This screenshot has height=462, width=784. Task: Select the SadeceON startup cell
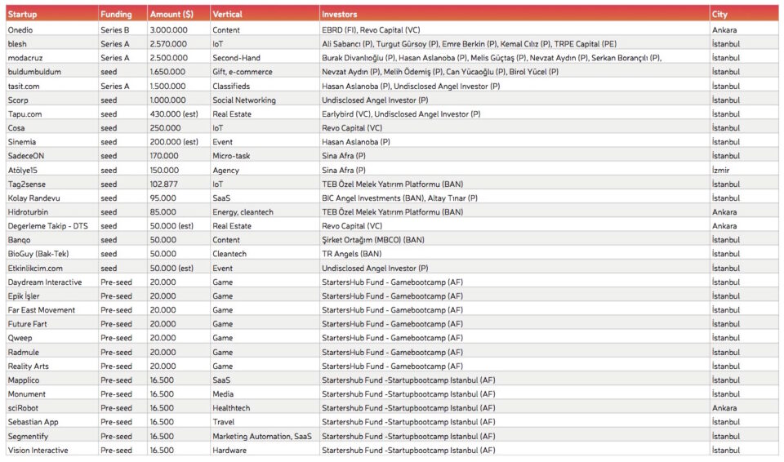pyautogui.click(x=52, y=156)
